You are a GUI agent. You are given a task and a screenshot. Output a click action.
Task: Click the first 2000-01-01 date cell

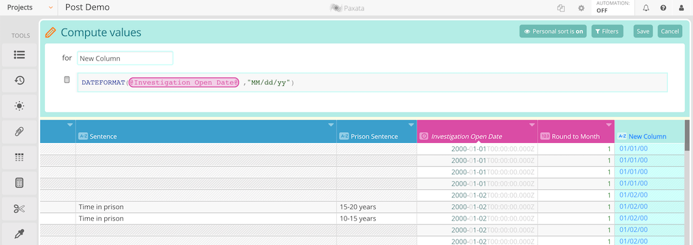(477, 148)
